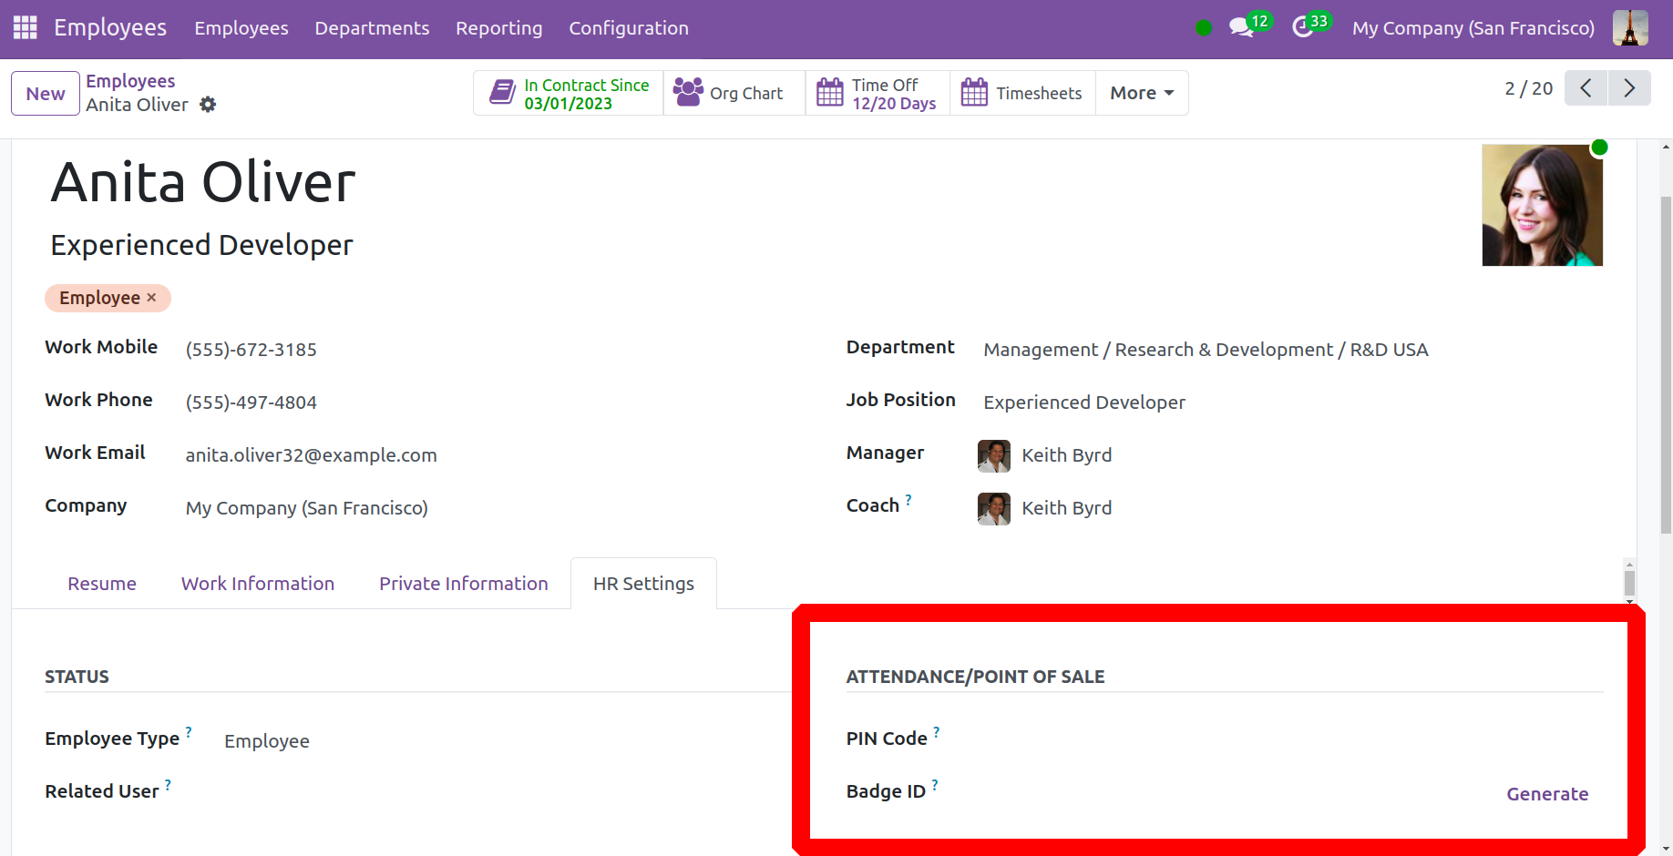Click Anita Oliver's profile photo

[x=1542, y=205]
